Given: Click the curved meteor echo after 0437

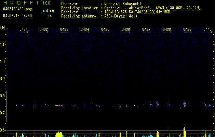Looking at the screenshot, I should point(158,103).
